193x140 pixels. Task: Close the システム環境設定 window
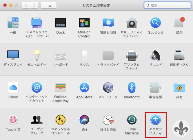click(x=5, y=5)
